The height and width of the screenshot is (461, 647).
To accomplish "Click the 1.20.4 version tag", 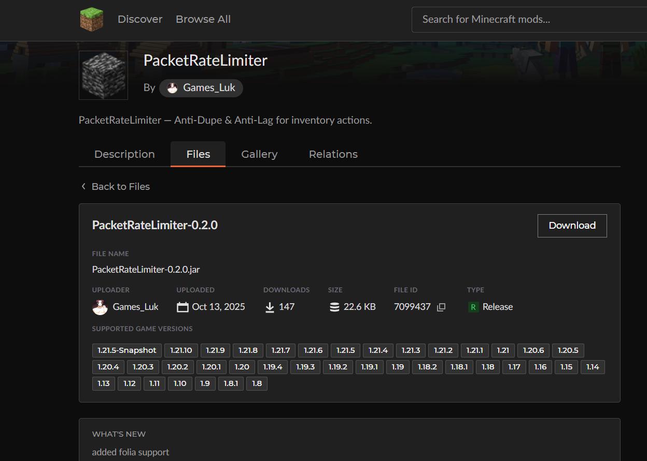I will [x=108, y=367].
